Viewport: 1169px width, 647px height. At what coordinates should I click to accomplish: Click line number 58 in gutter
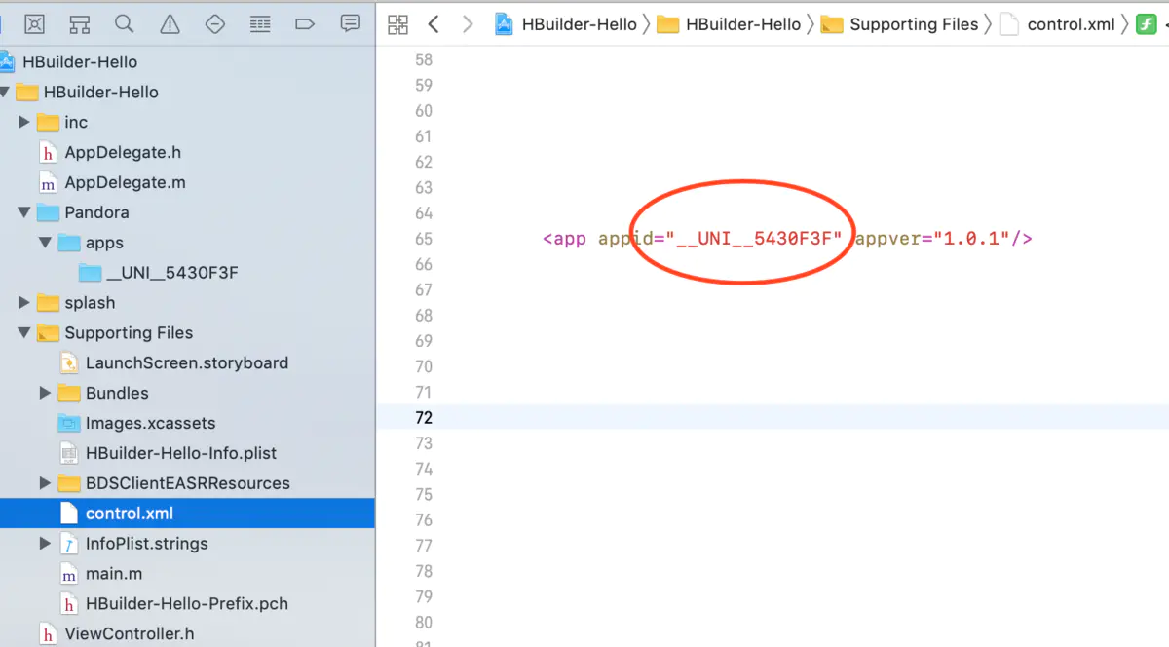click(423, 60)
